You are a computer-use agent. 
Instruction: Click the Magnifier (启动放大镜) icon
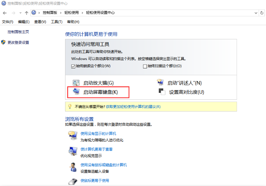pyautogui.click(x=76, y=83)
